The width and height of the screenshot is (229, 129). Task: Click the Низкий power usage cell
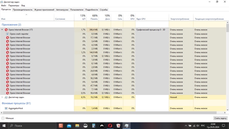[x=181, y=97]
